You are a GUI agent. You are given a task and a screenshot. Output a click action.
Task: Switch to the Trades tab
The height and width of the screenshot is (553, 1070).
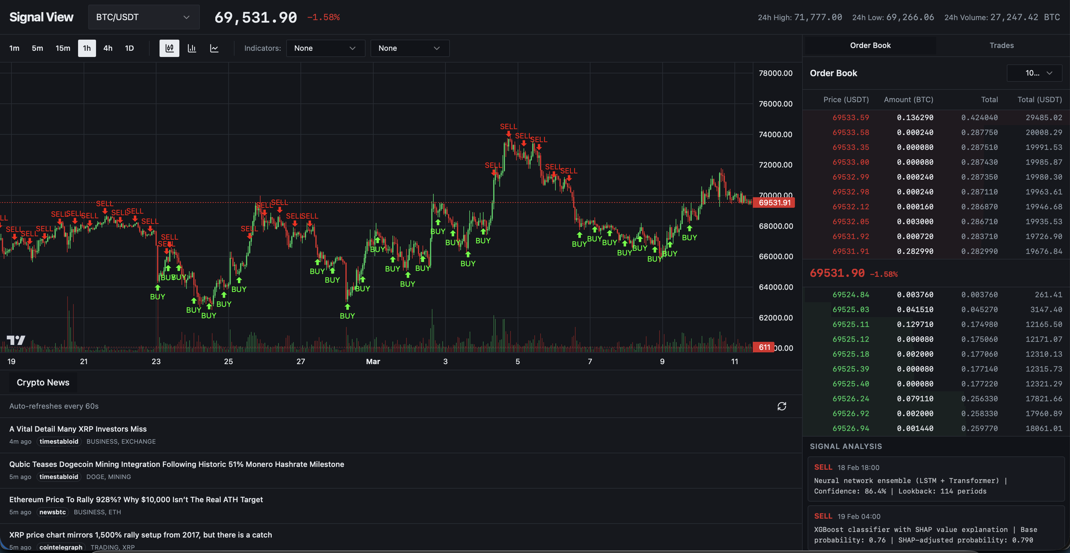1002,45
